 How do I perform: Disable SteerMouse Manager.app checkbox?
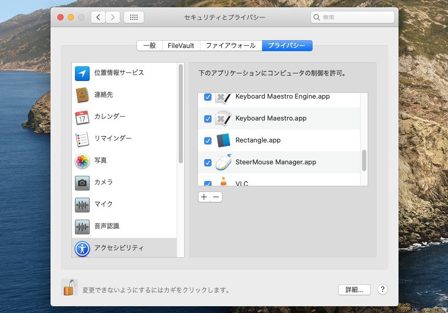click(207, 163)
